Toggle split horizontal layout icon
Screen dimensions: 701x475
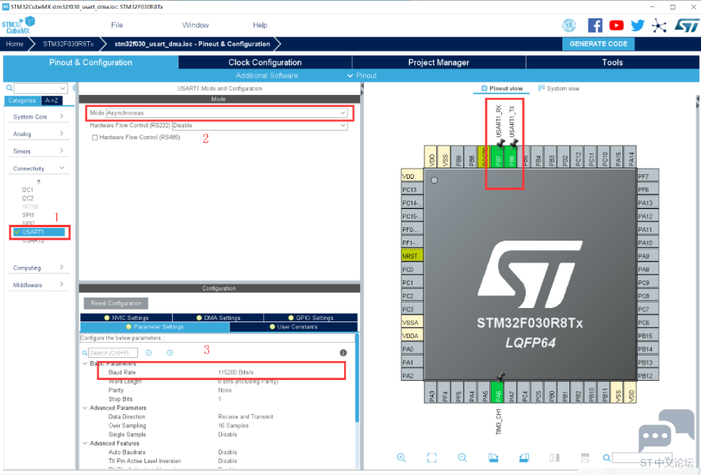pyautogui.click(x=584, y=458)
